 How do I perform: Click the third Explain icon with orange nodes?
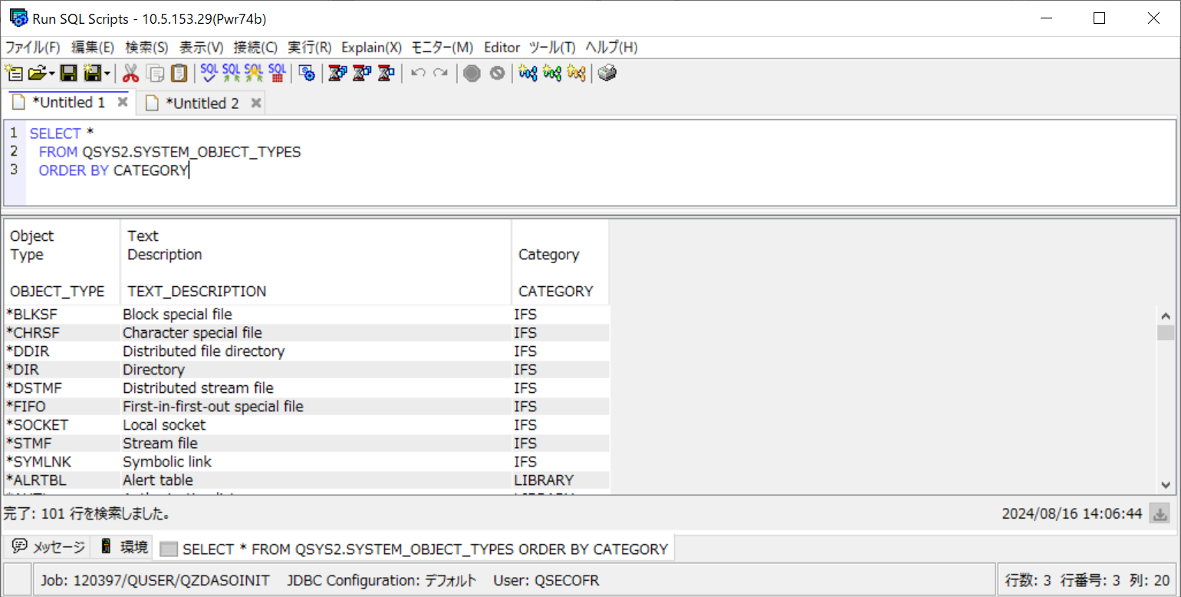[577, 73]
